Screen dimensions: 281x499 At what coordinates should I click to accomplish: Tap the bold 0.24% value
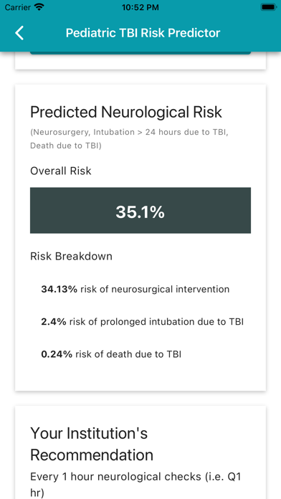pos(57,354)
